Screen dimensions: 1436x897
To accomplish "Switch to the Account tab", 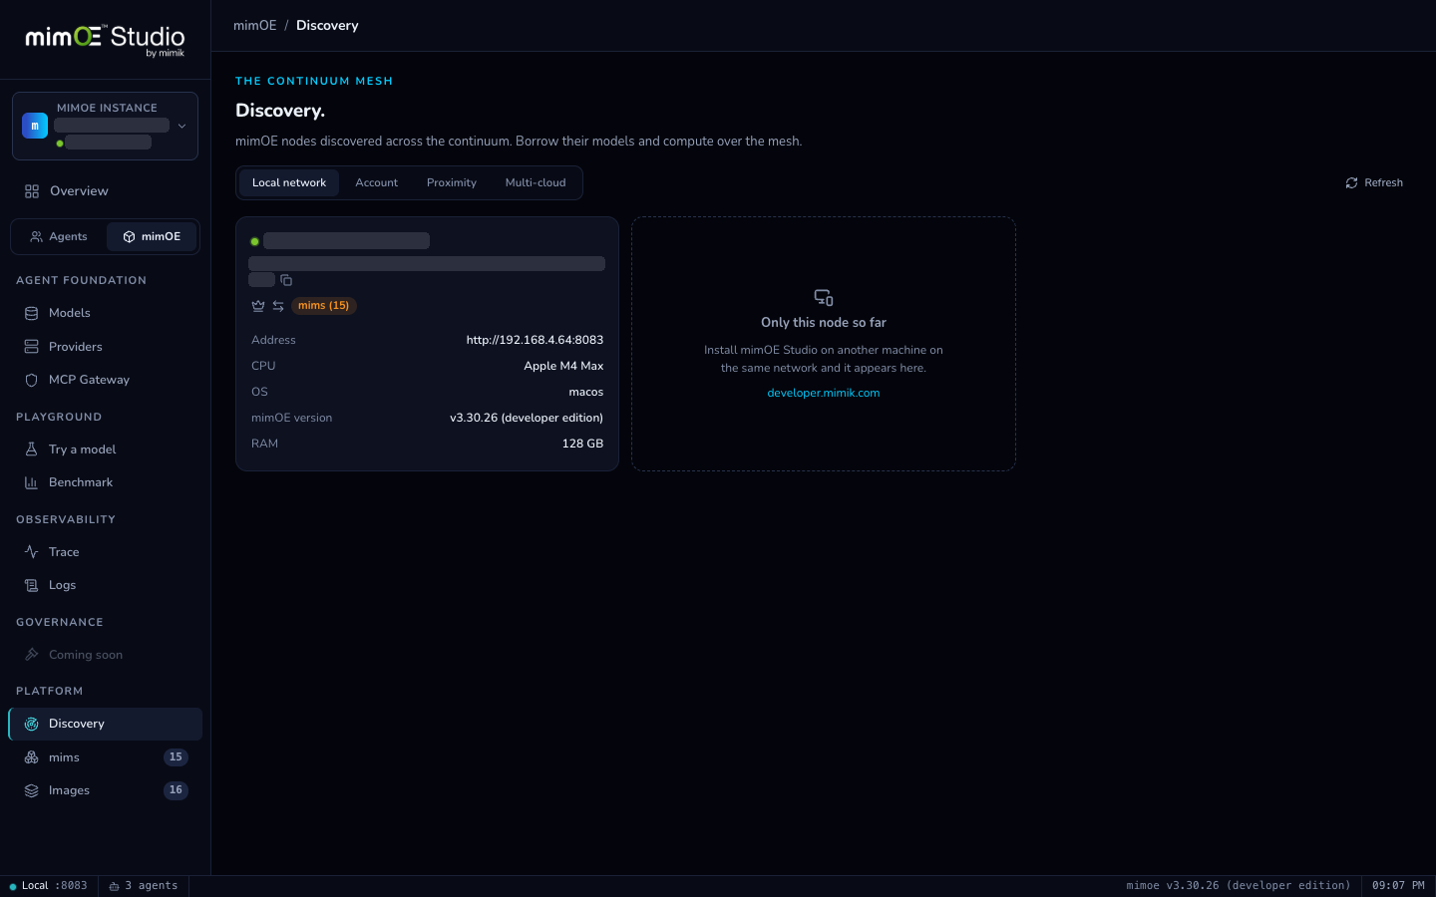I will point(377,183).
